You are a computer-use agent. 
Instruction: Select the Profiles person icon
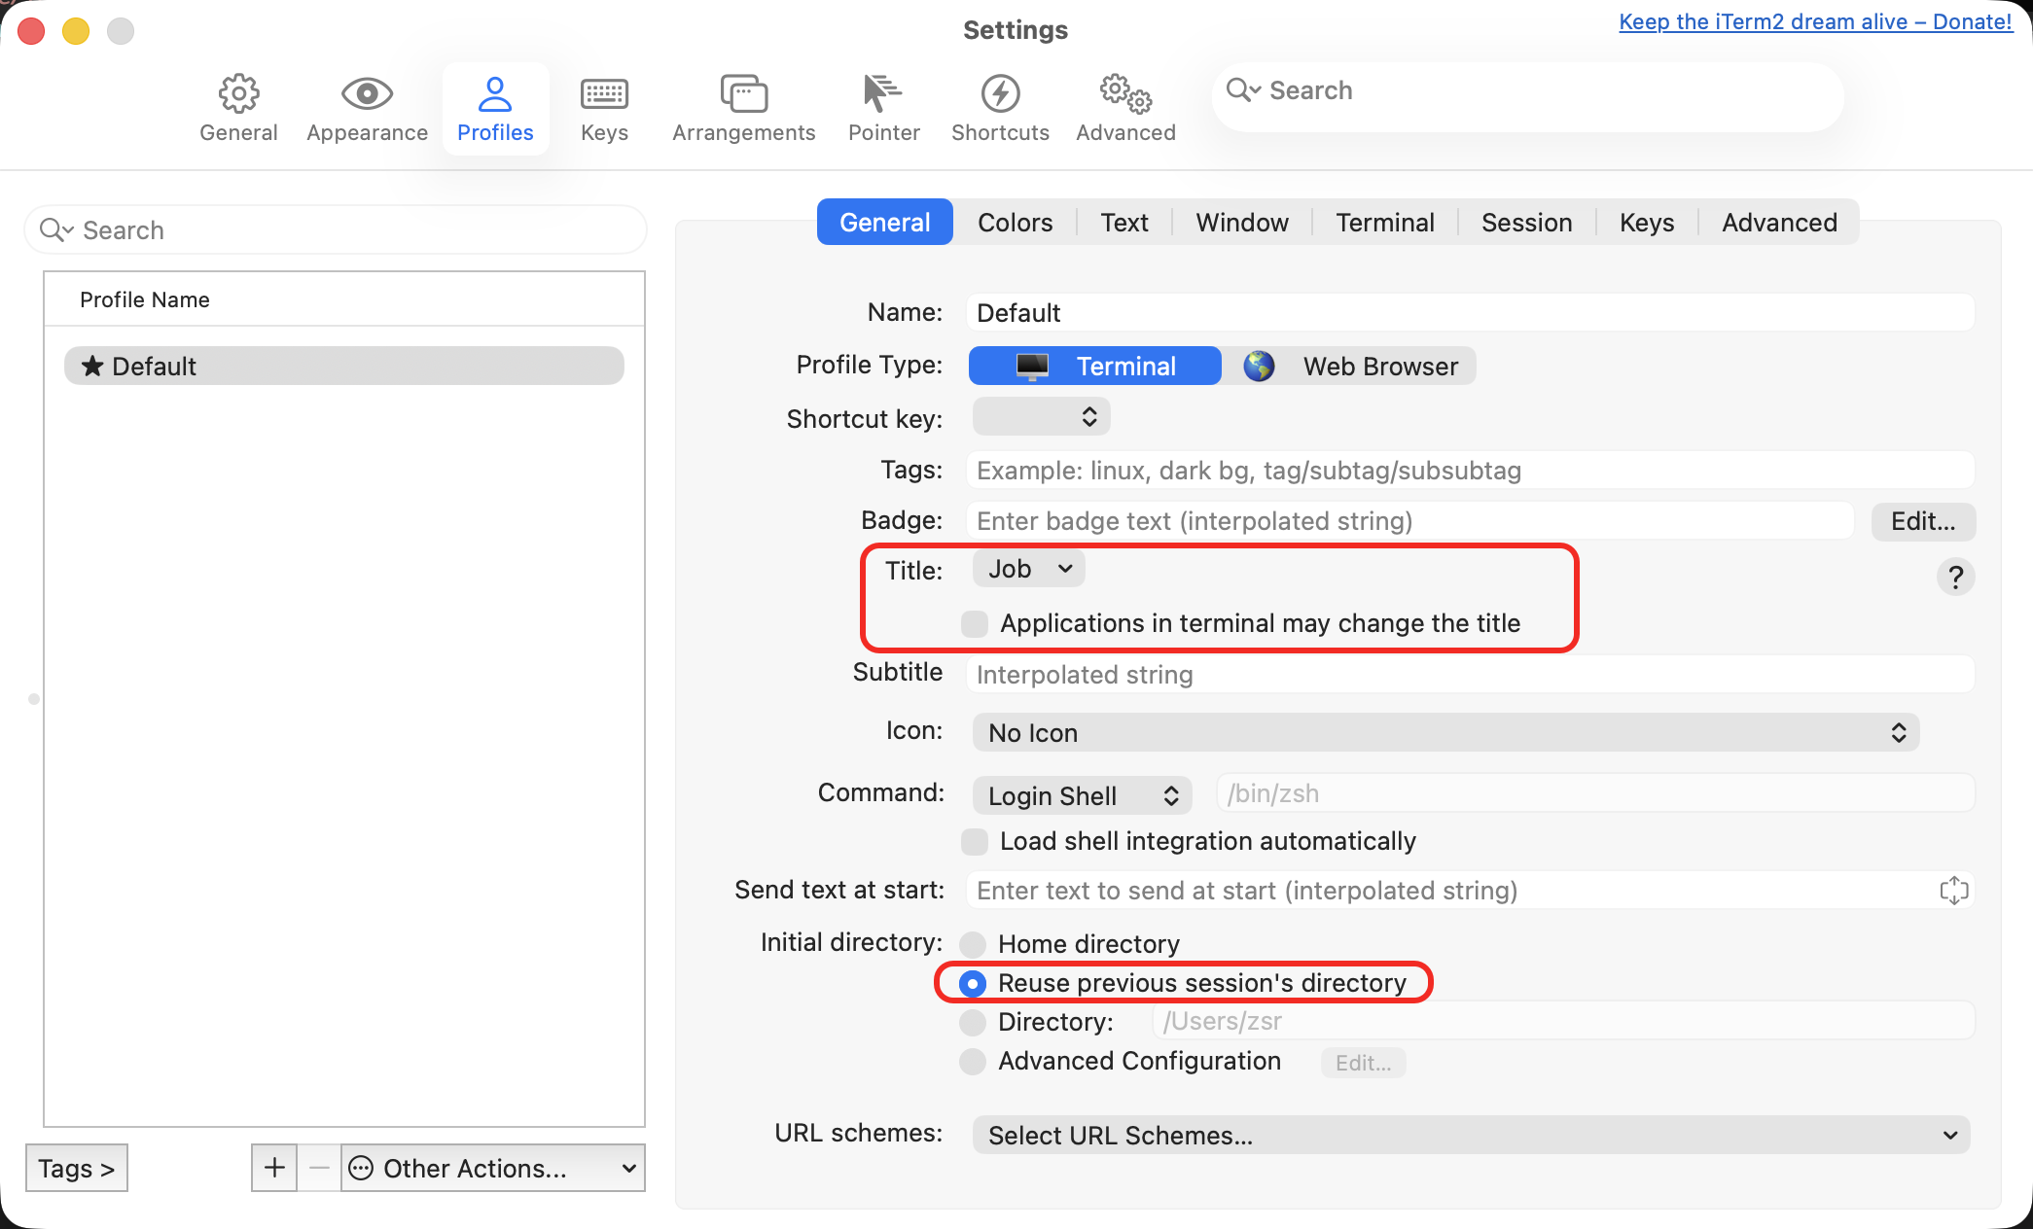point(495,94)
